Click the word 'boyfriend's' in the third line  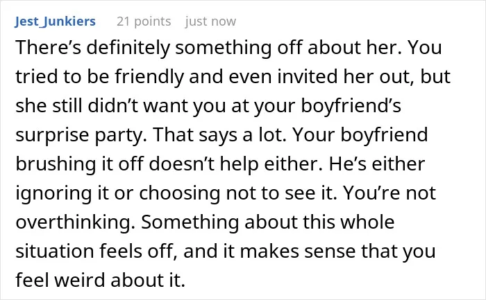click(351, 106)
